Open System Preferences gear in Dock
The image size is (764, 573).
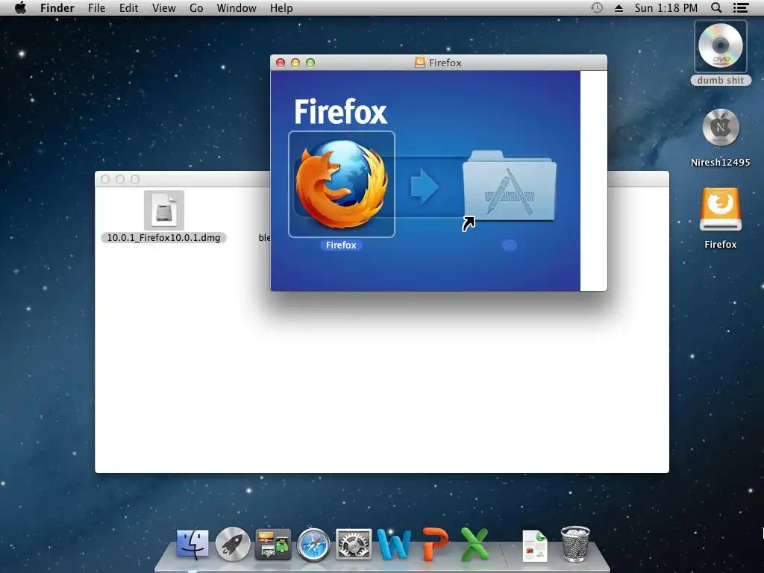click(x=353, y=544)
